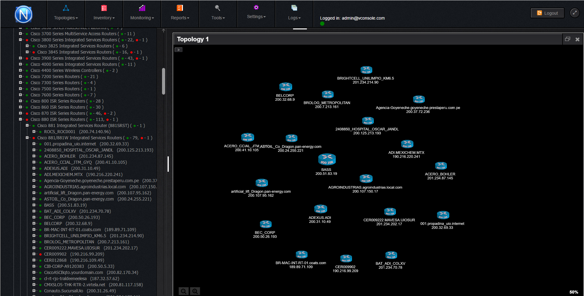Select the BRIGHTCELL_UNILIMPIO_KM6.5 router icon

366,70
